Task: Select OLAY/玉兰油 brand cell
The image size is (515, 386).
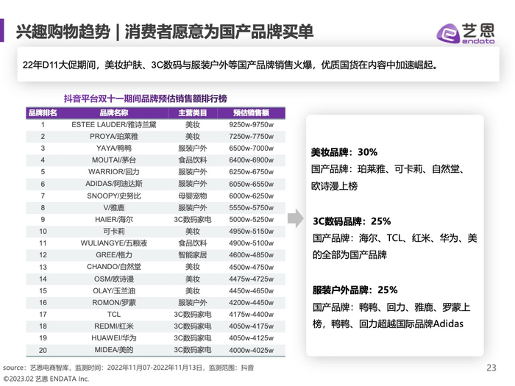Action: pos(113,291)
